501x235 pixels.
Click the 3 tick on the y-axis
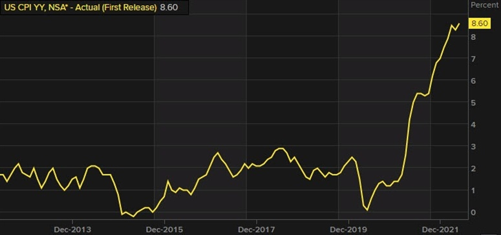(x=473, y=147)
